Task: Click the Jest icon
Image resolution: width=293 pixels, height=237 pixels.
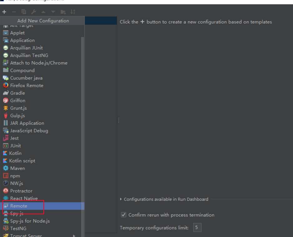Action: coord(6,138)
